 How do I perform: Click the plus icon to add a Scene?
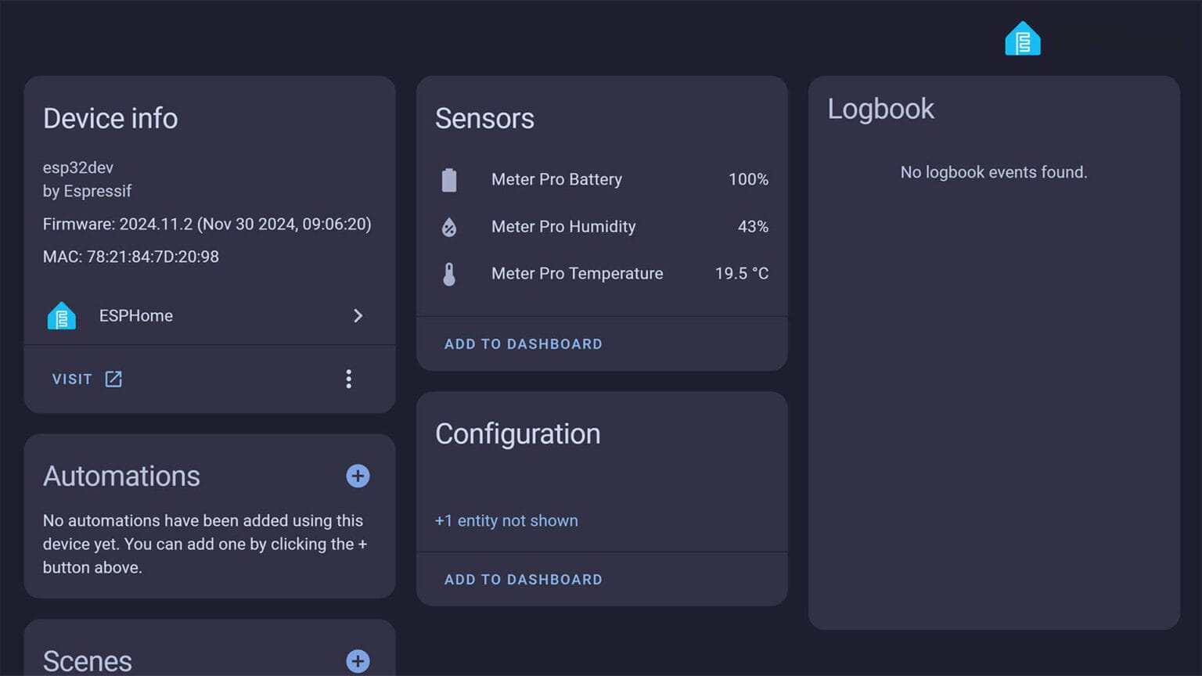pyautogui.click(x=358, y=661)
